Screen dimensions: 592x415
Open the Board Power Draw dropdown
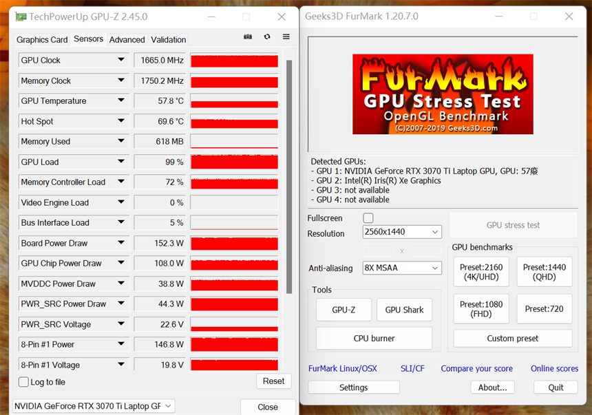(121, 242)
